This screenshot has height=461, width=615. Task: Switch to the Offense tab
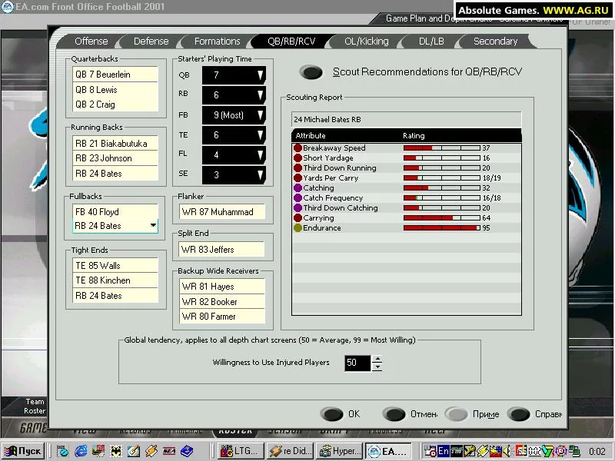click(x=91, y=41)
